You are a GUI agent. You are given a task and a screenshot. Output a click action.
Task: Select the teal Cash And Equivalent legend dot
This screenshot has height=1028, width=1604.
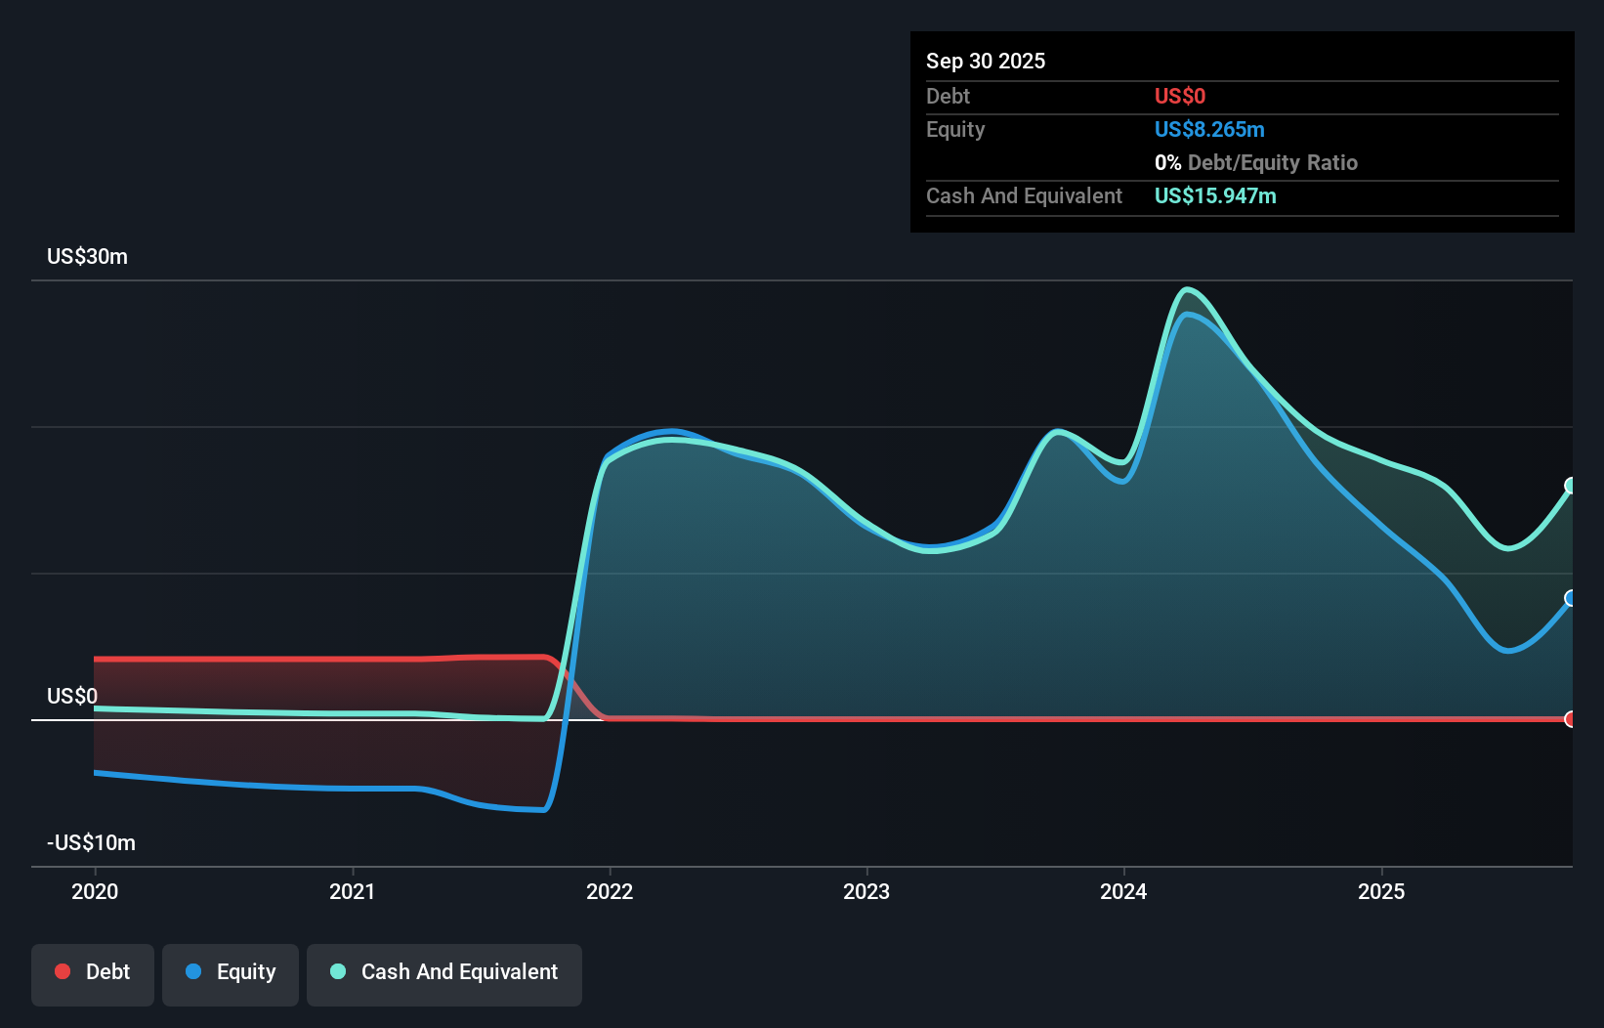pyautogui.click(x=337, y=971)
